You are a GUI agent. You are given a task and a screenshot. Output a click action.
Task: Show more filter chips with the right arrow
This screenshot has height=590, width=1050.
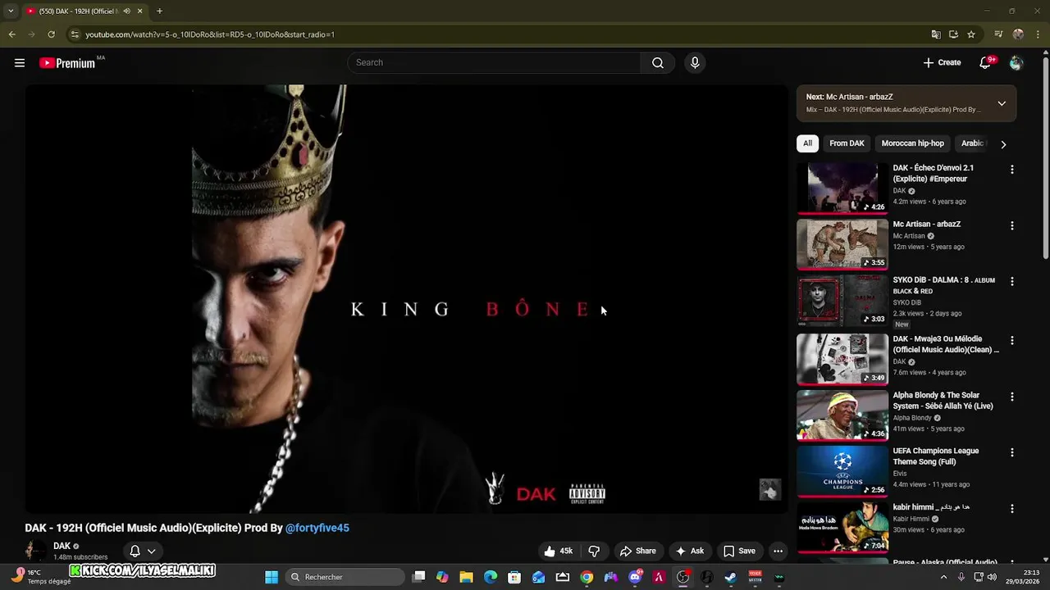[x=1003, y=144]
